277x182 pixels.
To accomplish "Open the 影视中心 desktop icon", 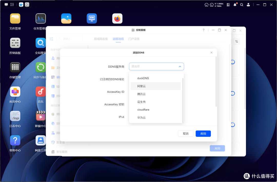I will click(41, 116).
